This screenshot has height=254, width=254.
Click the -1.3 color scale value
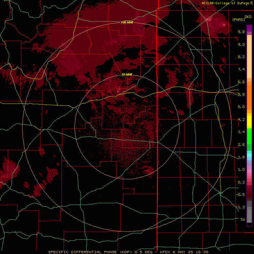click(x=240, y=207)
